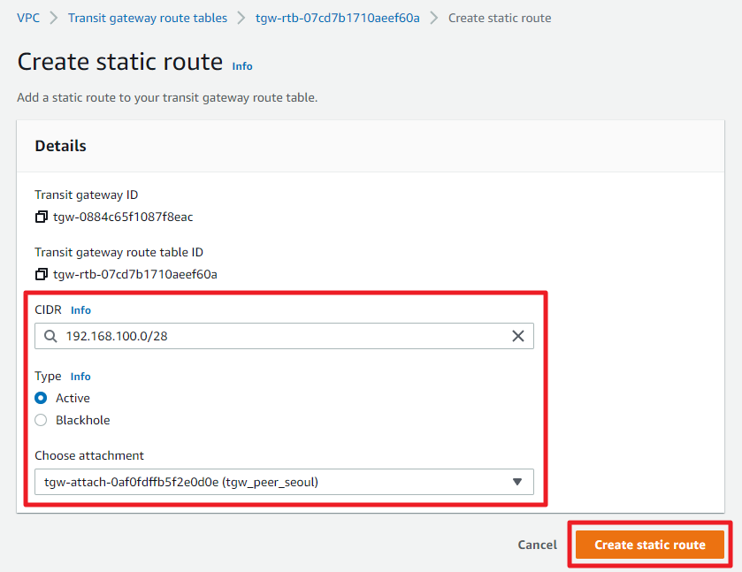
Task: Click tgw-0884c65f1087f8eac ID text
Action: (x=123, y=217)
